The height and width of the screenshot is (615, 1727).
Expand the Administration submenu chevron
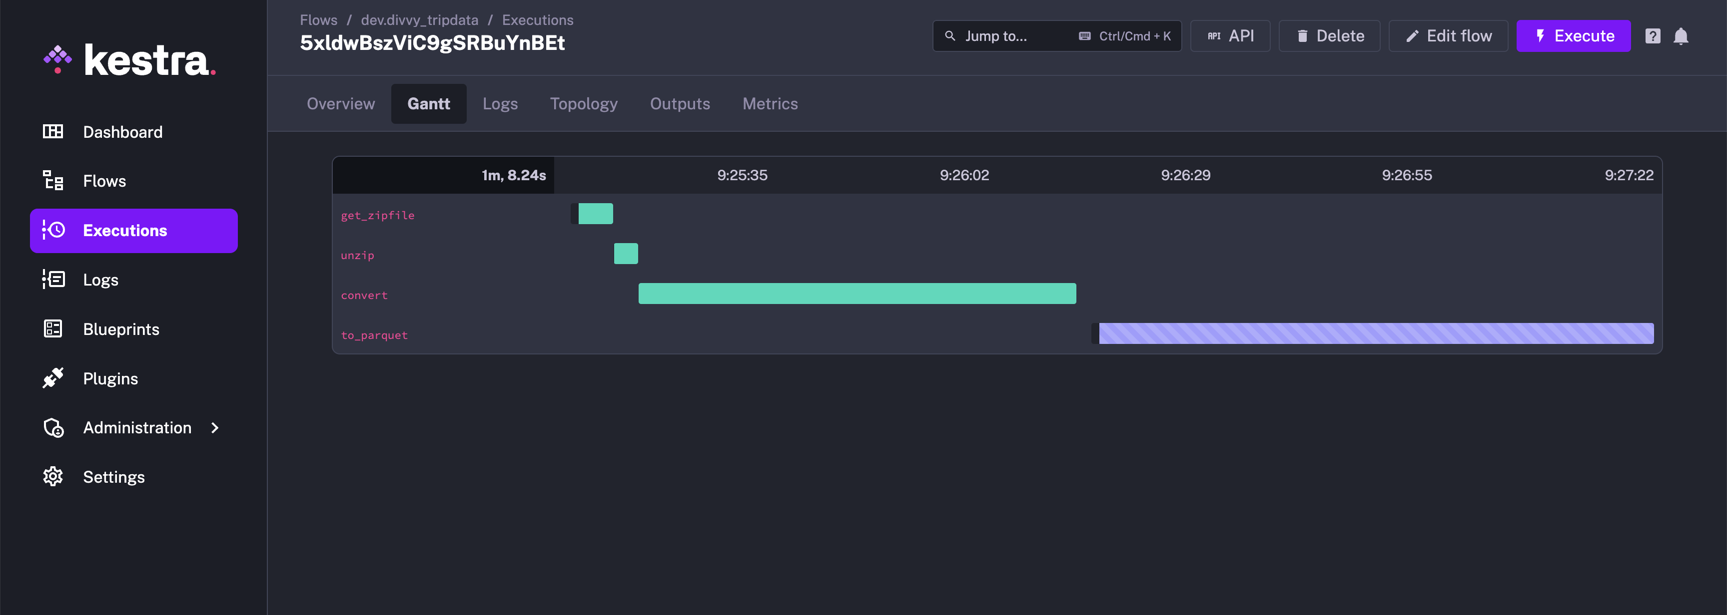pos(214,427)
